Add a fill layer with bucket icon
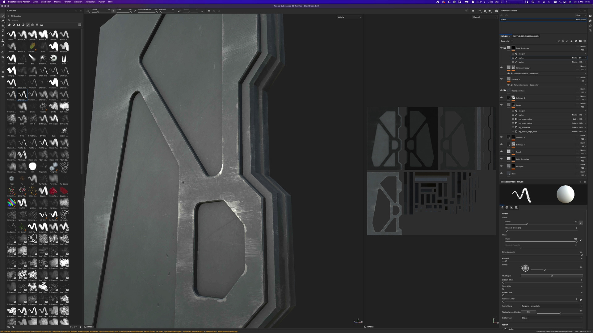This screenshot has height=333, width=593. pos(572,41)
